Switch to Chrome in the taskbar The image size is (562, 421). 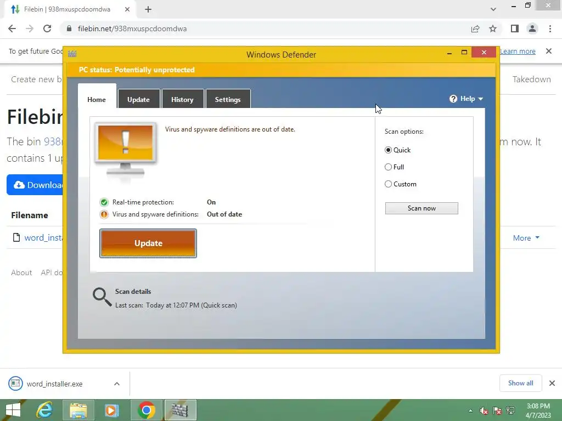click(x=146, y=410)
